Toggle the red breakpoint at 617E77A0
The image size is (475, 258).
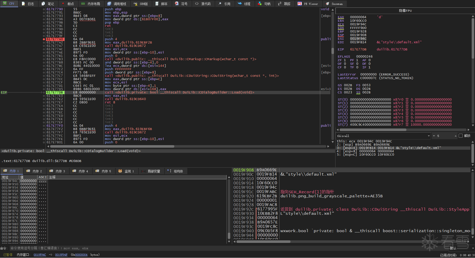[44, 39]
